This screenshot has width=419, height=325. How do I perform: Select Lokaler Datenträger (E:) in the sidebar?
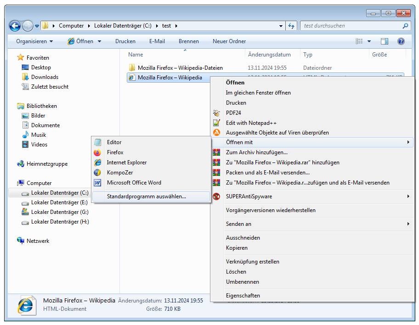pyautogui.click(x=59, y=202)
